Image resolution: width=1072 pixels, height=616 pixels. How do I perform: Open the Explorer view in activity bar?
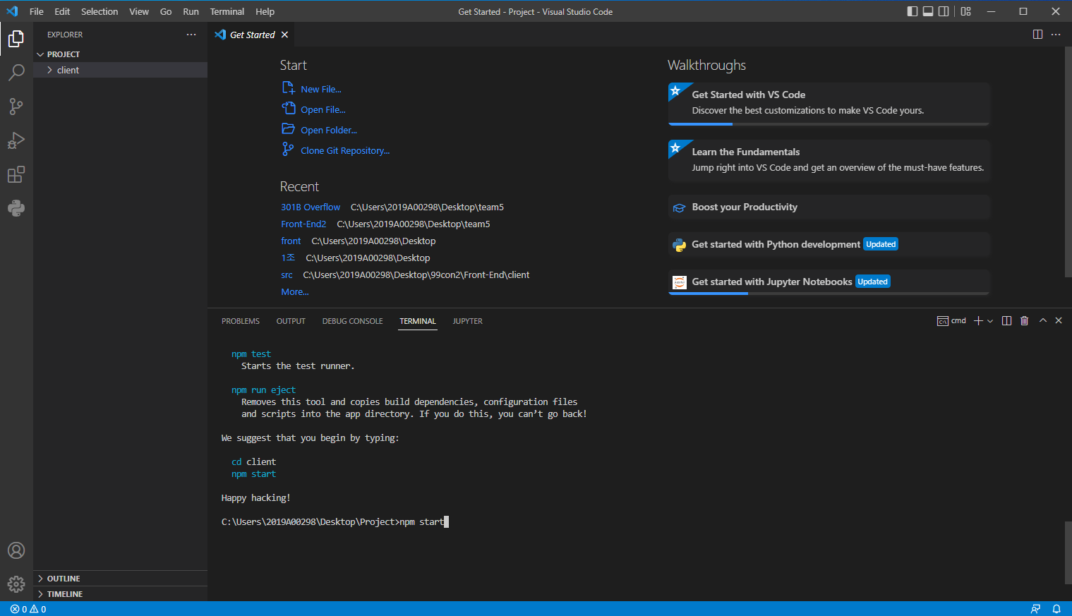tap(16, 39)
